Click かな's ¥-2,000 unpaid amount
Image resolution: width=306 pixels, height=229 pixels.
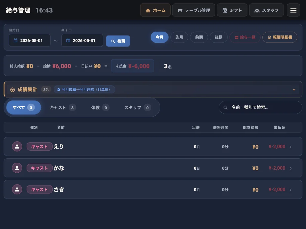coord(277,168)
